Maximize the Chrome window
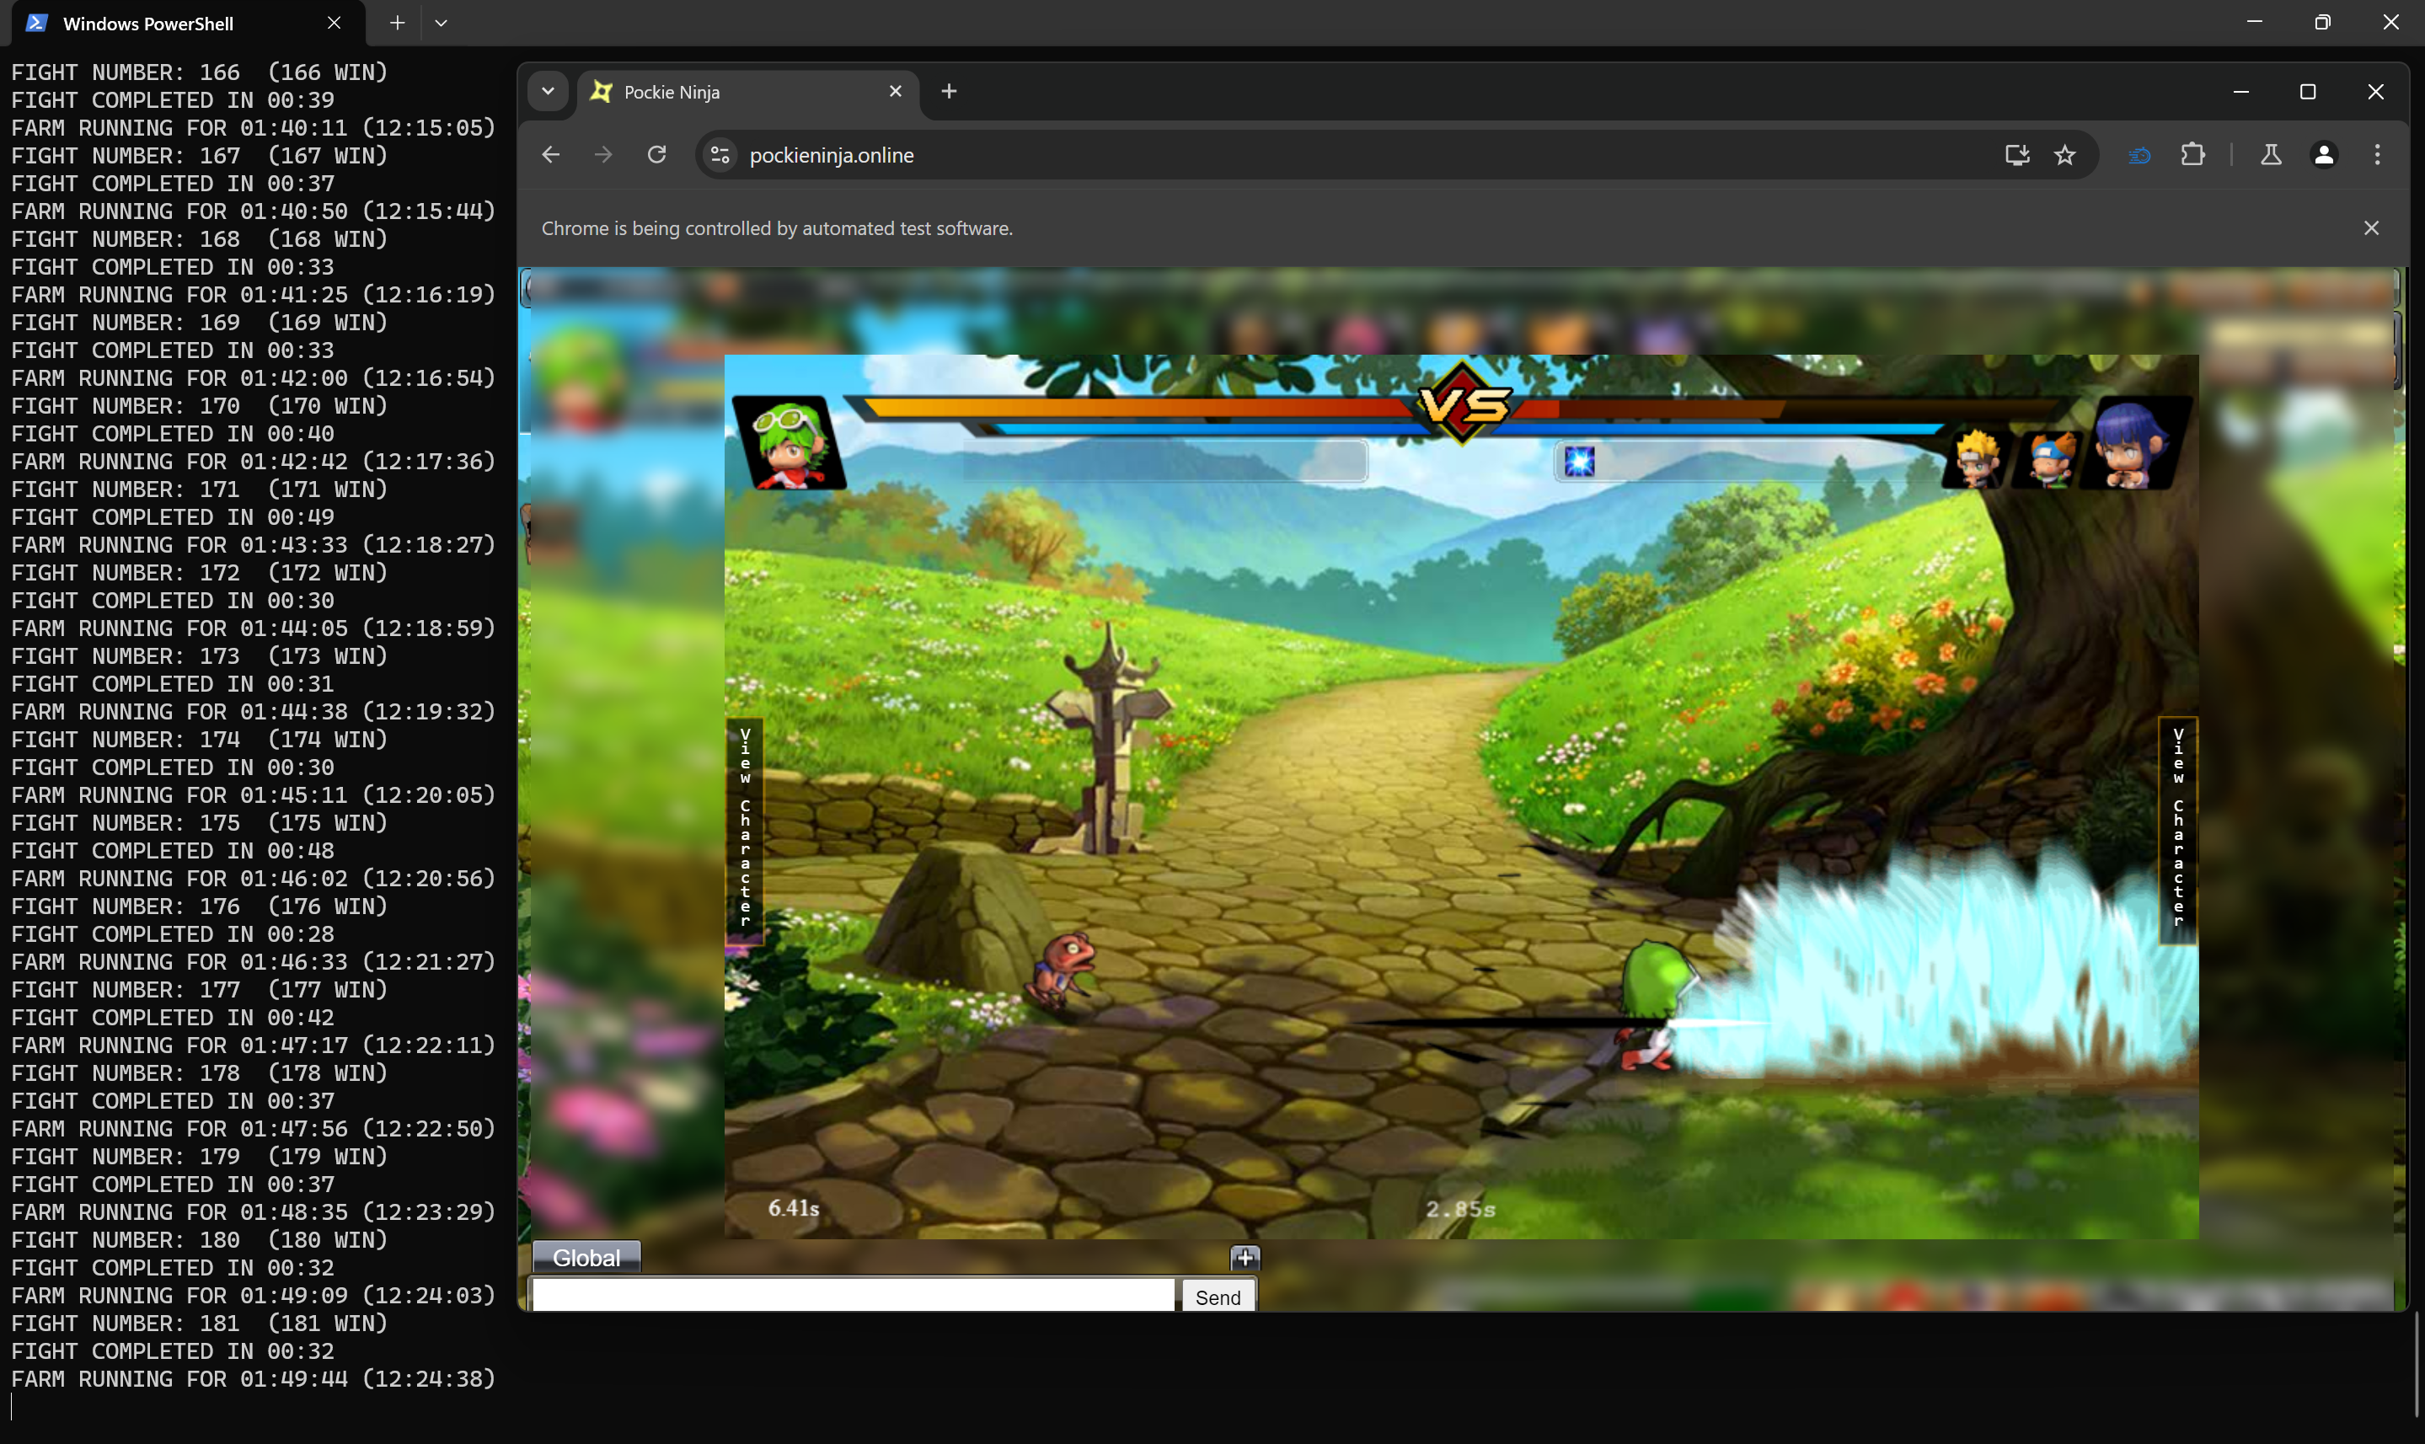Screen dimensions: 2425x1444 coord(2307,92)
